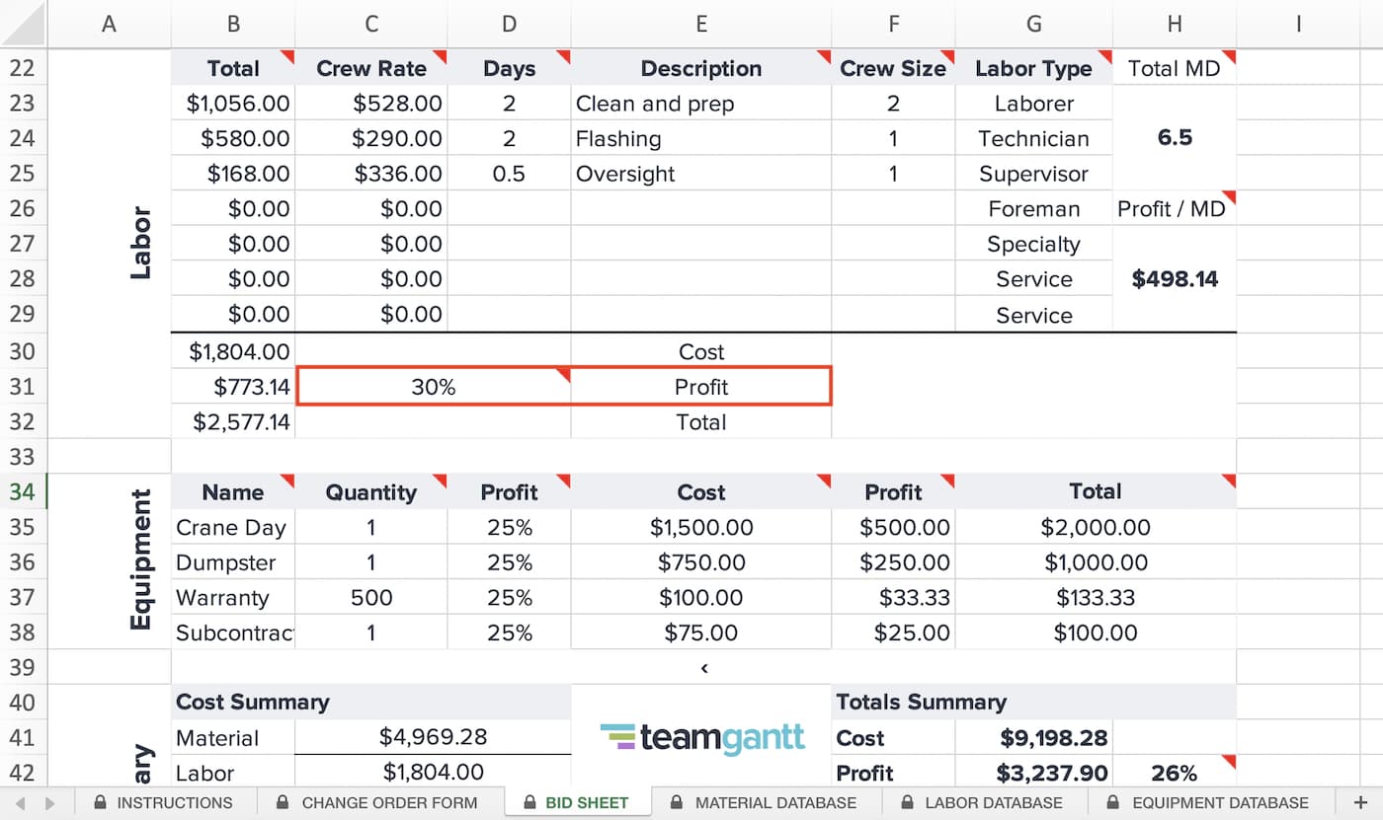The width and height of the screenshot is (1383, 820).
Task: Click the small chevron in row 39
Action: 704,668
